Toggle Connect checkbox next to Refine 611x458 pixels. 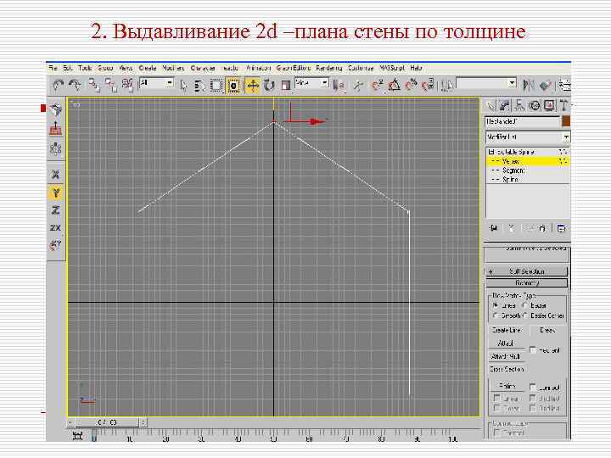[x=533, y=387]
